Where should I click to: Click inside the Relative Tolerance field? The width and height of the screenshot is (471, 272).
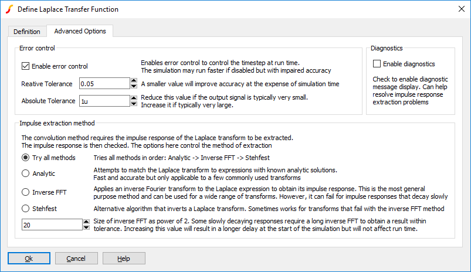point(104,84)
